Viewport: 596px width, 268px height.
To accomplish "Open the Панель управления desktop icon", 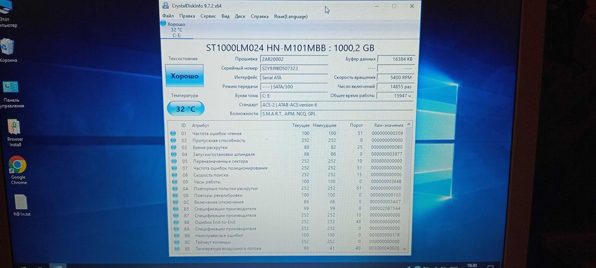I will (11, 95).
